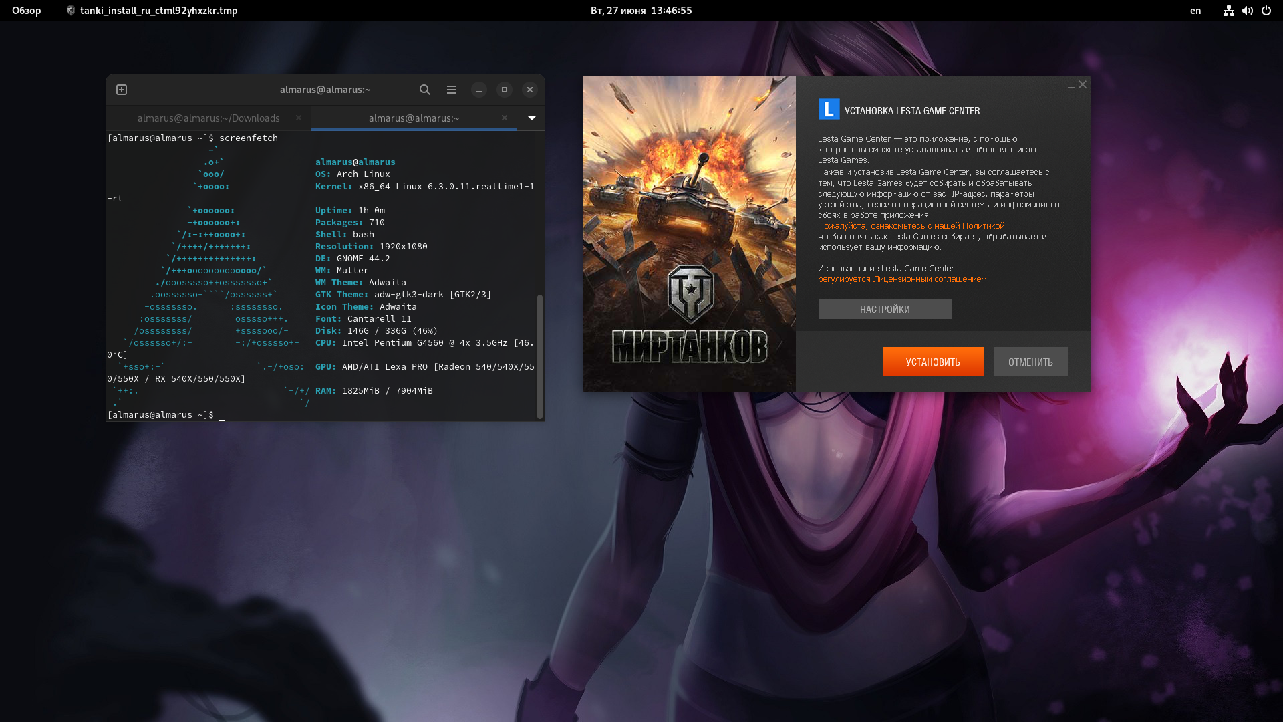Minimize the Lesta Game Center installer

click(1072, 86)
